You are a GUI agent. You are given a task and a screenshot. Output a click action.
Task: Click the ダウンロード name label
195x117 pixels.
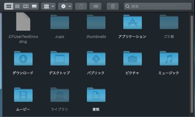tap(23, 73)
